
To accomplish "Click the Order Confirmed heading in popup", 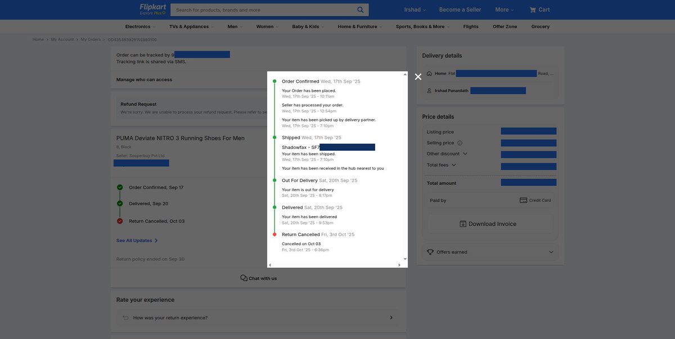I will [300, 82].
